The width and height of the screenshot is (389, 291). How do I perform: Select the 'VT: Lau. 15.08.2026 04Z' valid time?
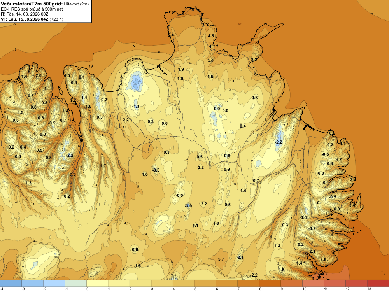point(25,19)
